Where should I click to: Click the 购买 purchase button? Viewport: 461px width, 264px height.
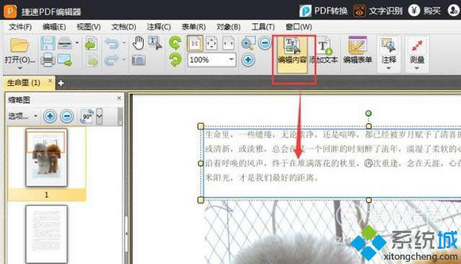424,11
